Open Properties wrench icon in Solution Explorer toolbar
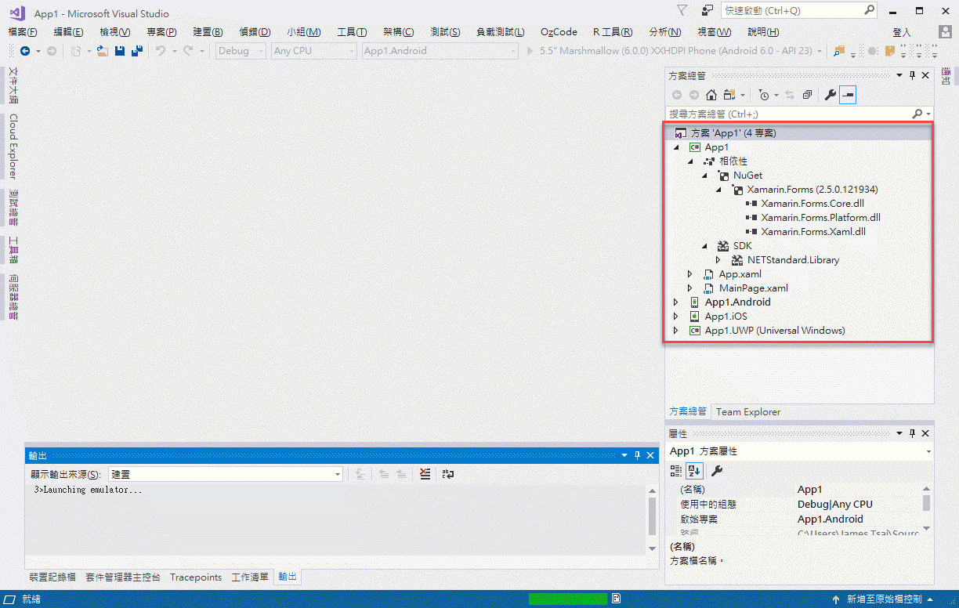 tap(831, 95)
